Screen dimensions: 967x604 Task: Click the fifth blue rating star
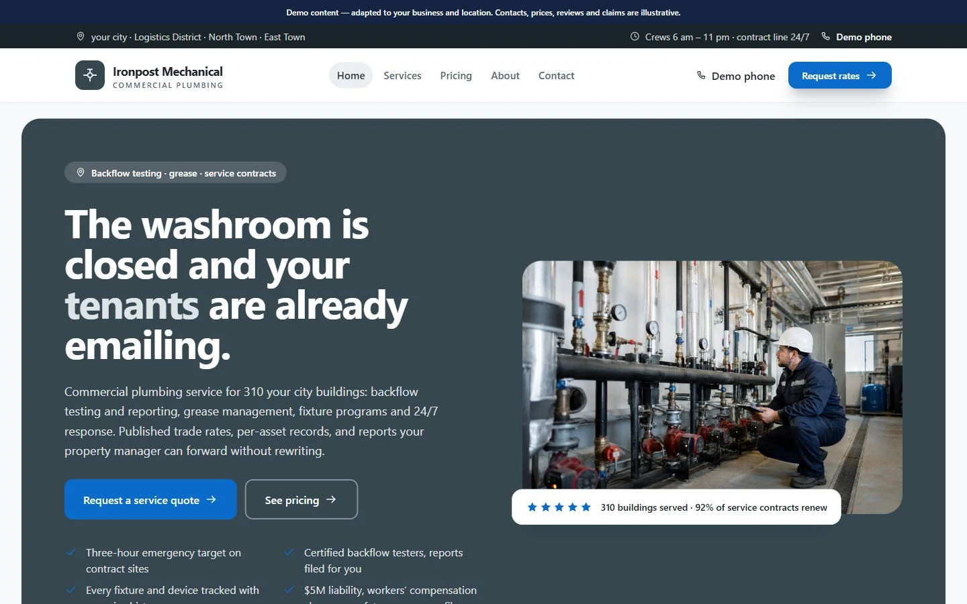click(586, 507)
